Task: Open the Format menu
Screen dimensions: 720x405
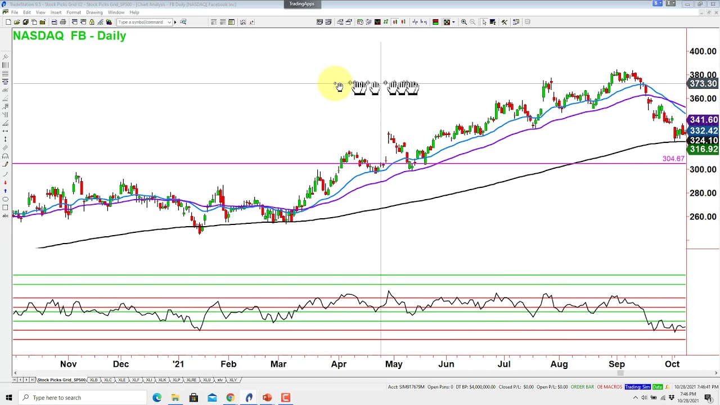Action: point(74,12)
